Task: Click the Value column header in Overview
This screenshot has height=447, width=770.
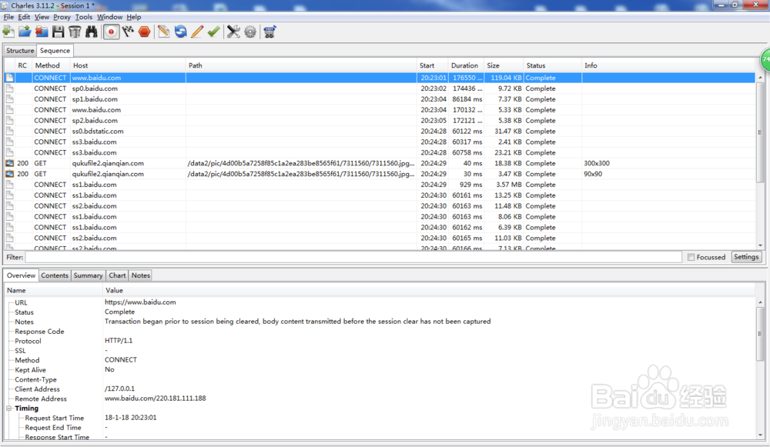Action: (x=429, y=291)
